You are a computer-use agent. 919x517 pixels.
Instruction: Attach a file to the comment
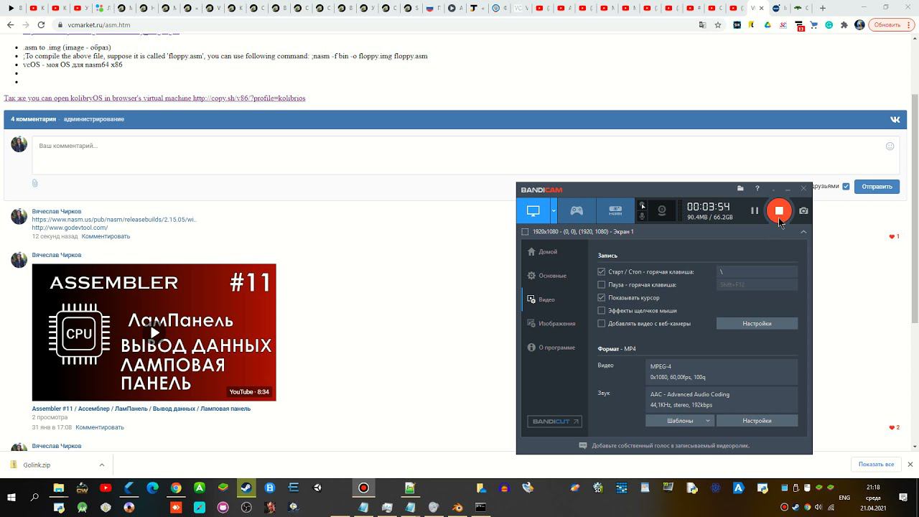(x=34, y=184)
